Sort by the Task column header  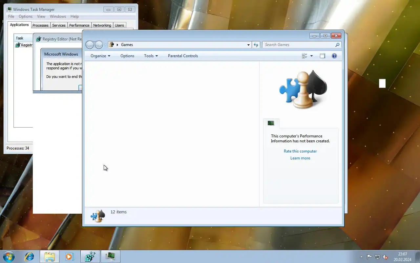tap(23, 38)
